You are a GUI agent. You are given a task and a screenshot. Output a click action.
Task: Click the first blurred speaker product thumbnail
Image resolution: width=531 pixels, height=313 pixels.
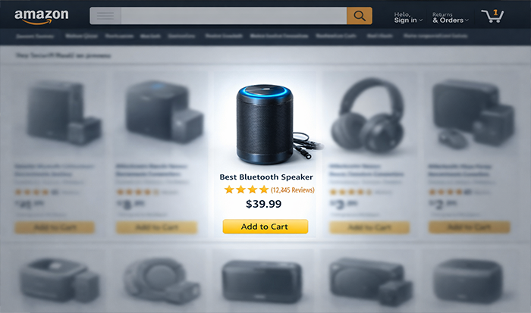[63, 114]
